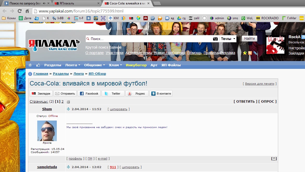305x172 pixels.
Task: Click the ЯПлакалъ site logo
Action: tap(54, 45)
